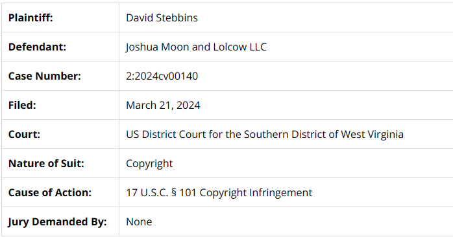
Task: Click the word Stebbins in plaintiff row
Action: click(x=177, y=18)
